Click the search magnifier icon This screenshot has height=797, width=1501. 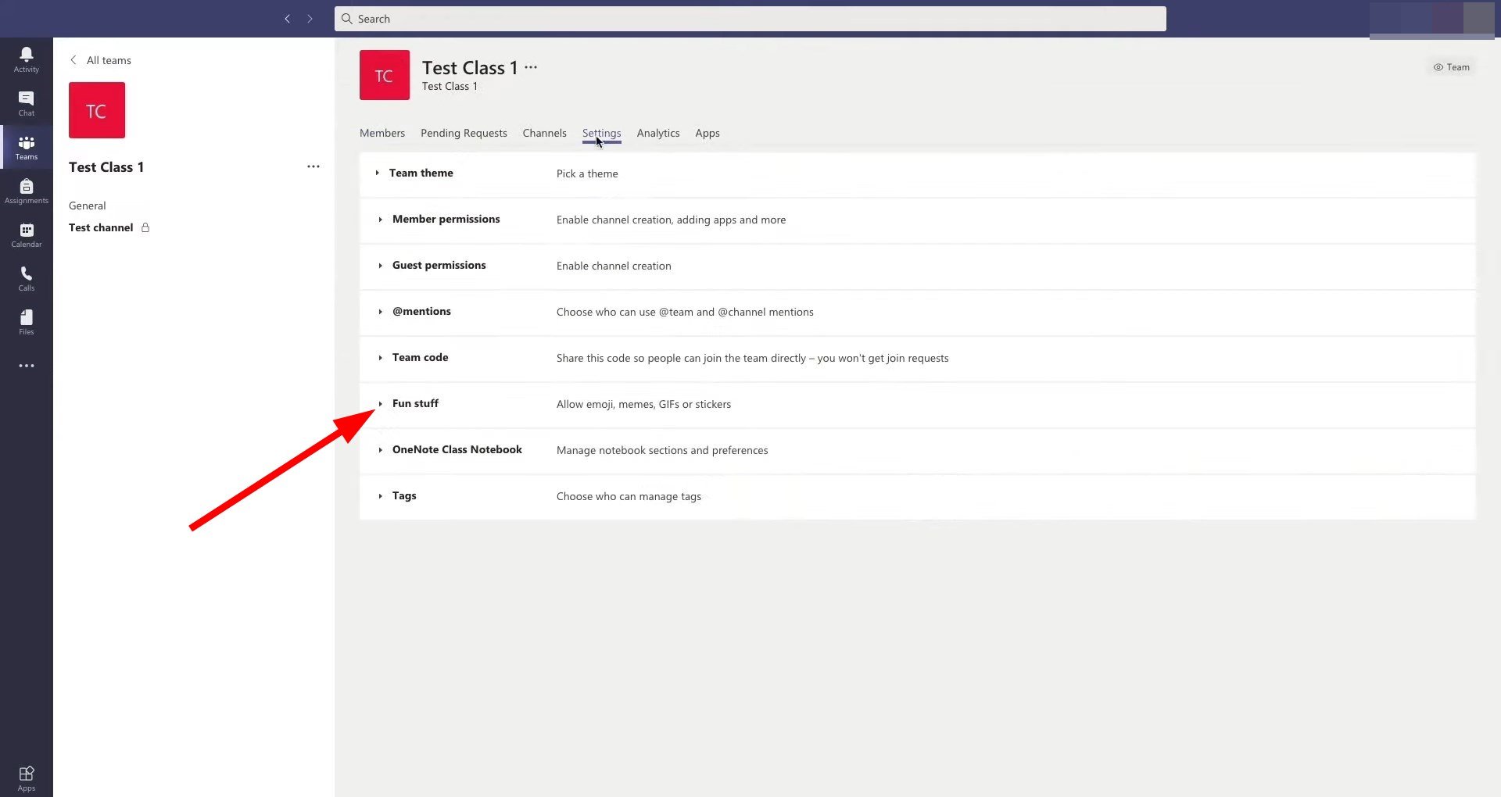point(347,19)
